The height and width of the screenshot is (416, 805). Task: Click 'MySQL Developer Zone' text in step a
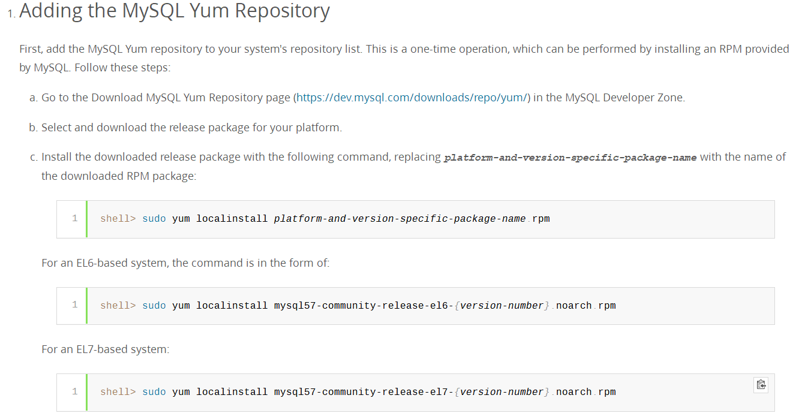tap(624, 97)
